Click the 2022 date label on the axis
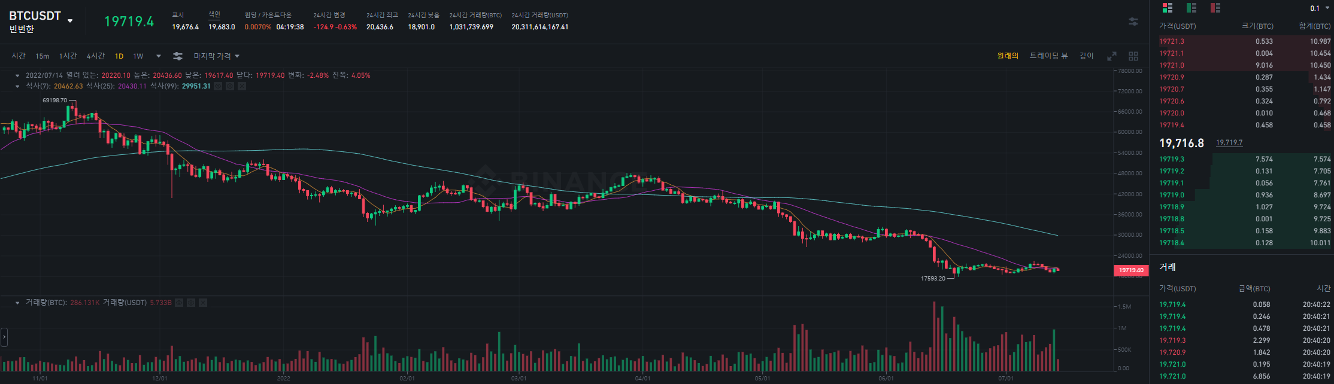The image size is (1334, 384). coord(283,378)
